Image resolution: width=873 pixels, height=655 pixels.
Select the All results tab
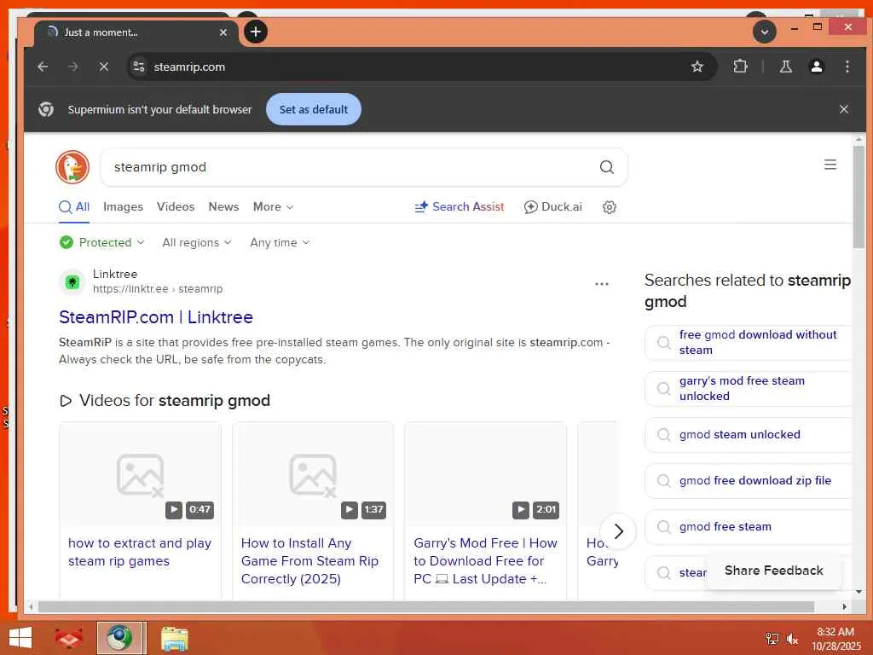pos(74,206)
